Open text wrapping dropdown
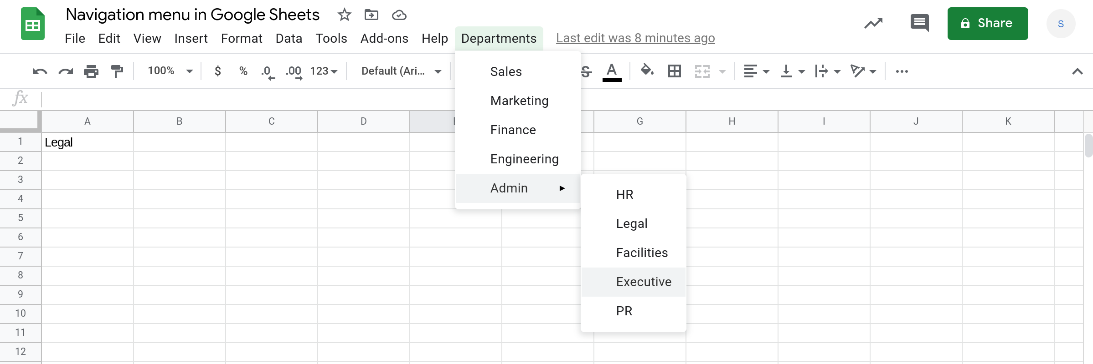The width and height of the screenshot is (1093, 364). coord(827,71)
